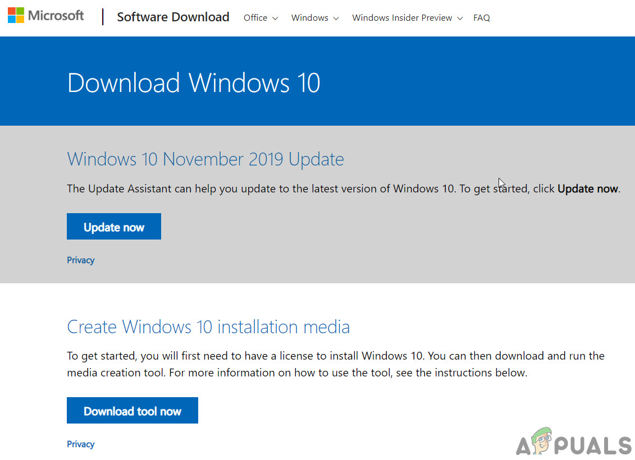Expand the Office dropdown menu

261,18
